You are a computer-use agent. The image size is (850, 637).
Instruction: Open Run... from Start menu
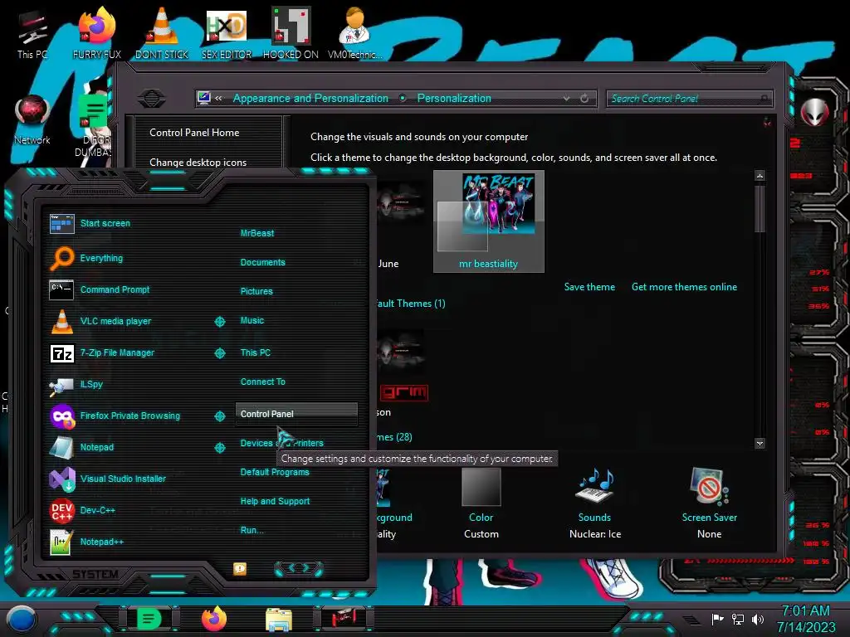(252, 530)
